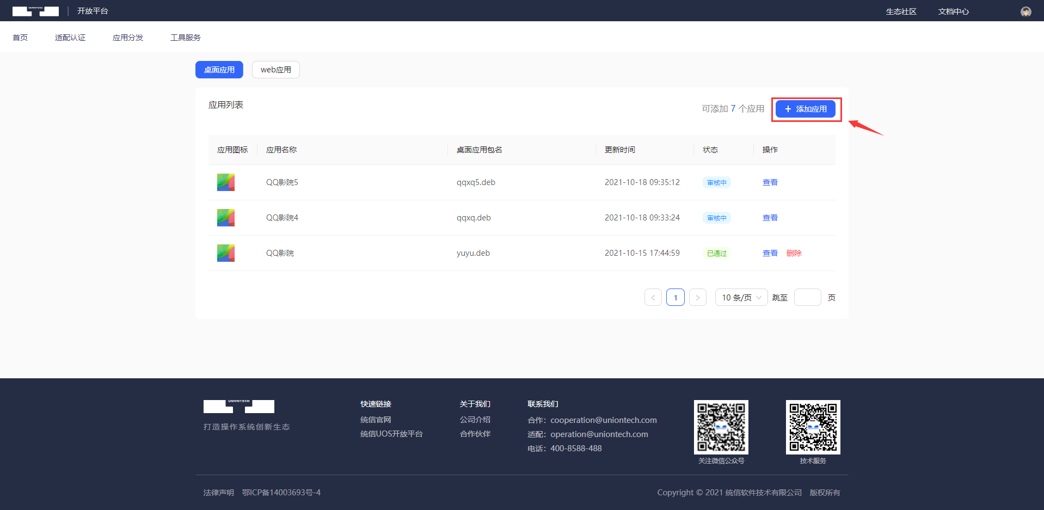Image resolution: width=1044 pixels, height=510 pixels.
Task: Click the user avatar icon
Action: 1025,11
